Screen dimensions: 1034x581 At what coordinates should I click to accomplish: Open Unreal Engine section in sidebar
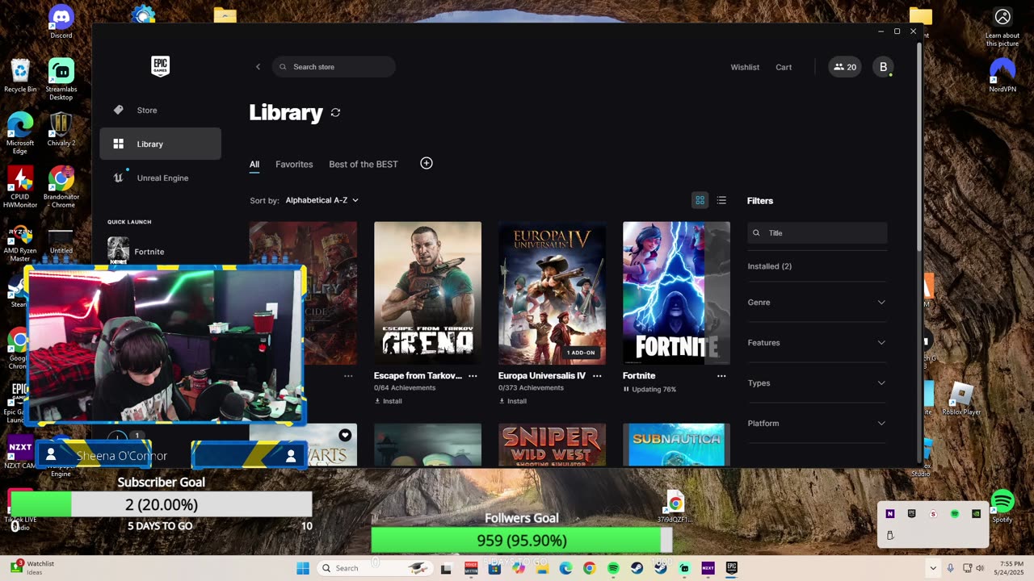(160, 178)
